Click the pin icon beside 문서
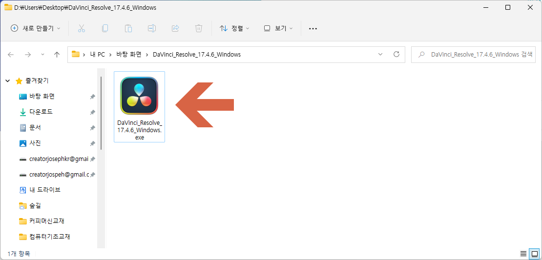 [93, 128]
